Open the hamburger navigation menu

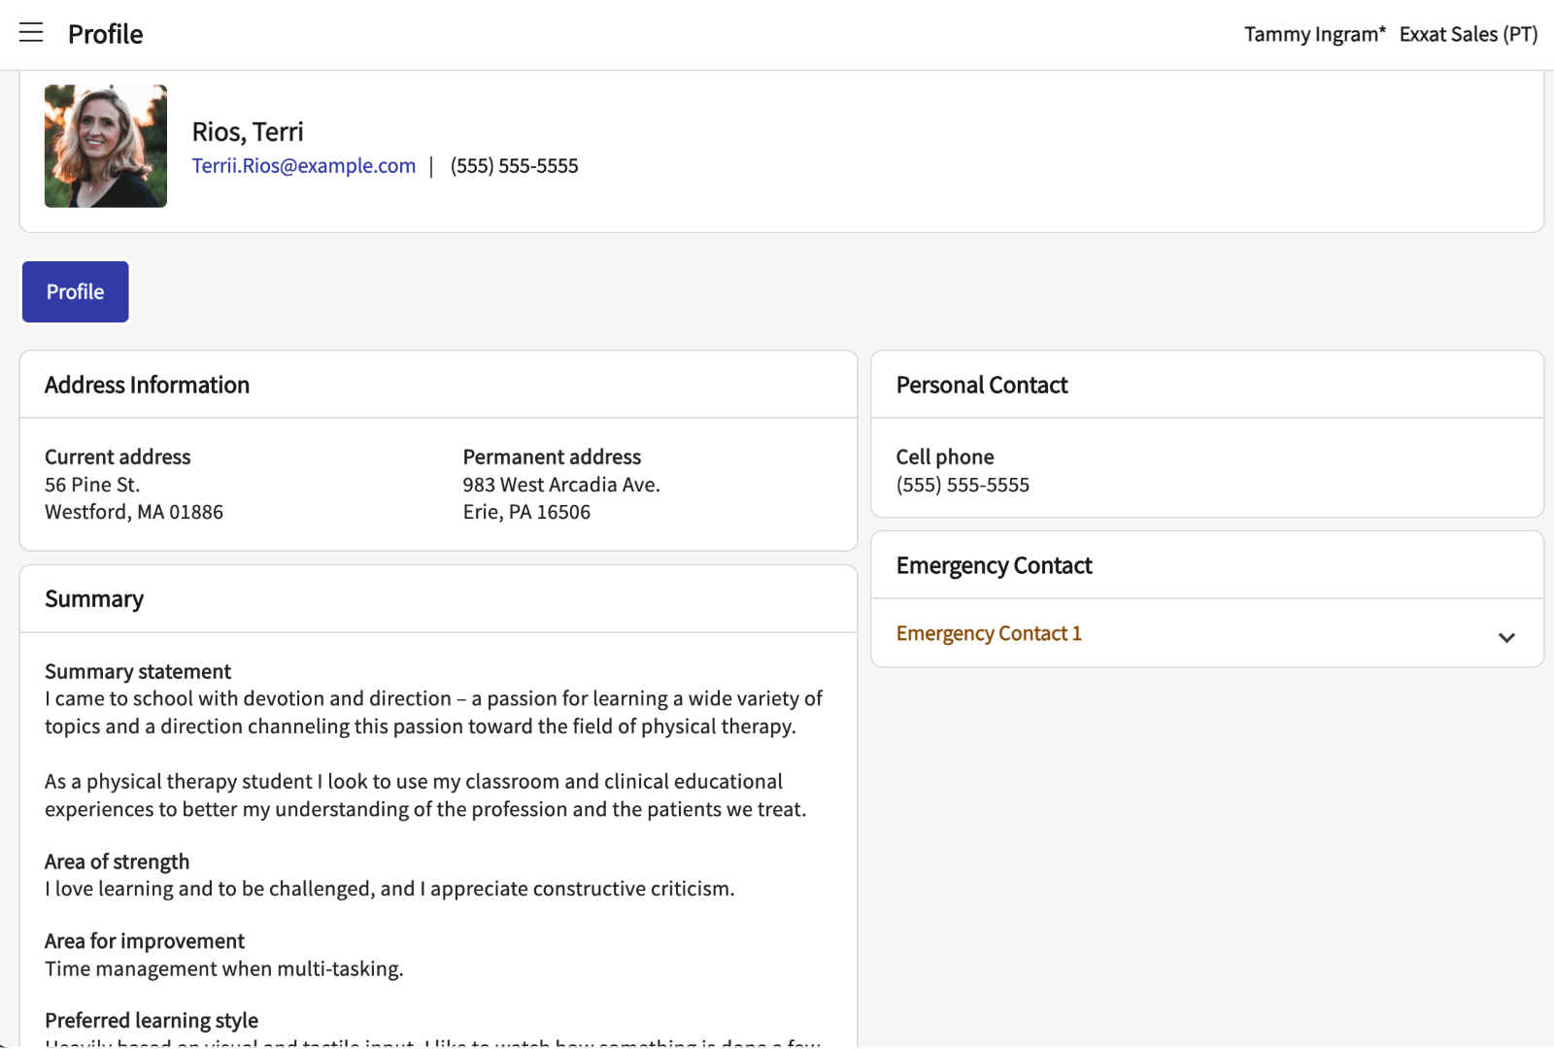click(31, 33)
